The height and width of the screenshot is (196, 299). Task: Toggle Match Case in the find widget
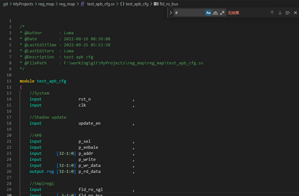[208, 13]
